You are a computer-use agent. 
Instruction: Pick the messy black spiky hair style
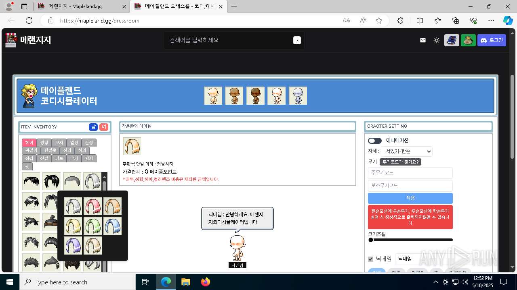point(52,181)
